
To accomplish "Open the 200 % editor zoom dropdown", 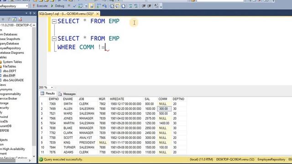I will [52, 87].
